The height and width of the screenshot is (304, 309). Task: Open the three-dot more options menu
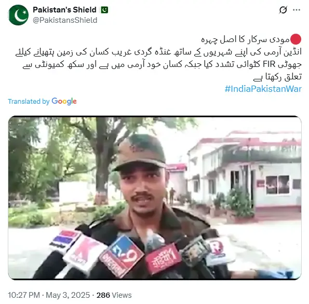297,10
